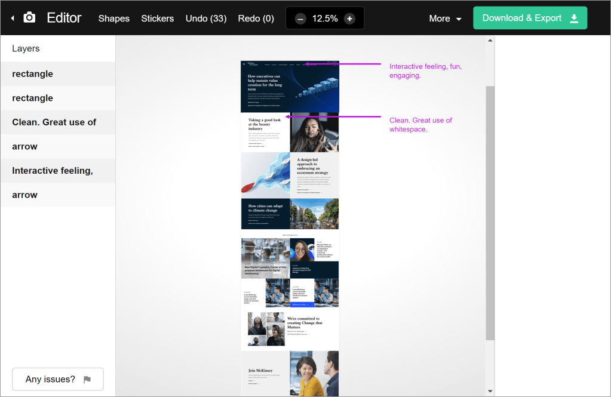The width and height of the screenshot is (611, 397).
Task: Click the 'Interactive feeling, fun, engaging' annotation text
Action: tap(425, 71)
